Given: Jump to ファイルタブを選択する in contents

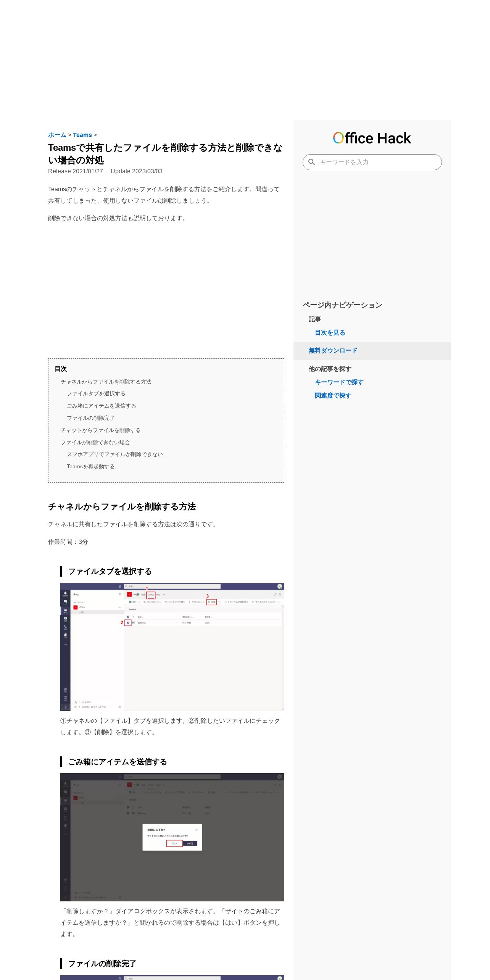Looking at the screenshot, I should [96, 394].
